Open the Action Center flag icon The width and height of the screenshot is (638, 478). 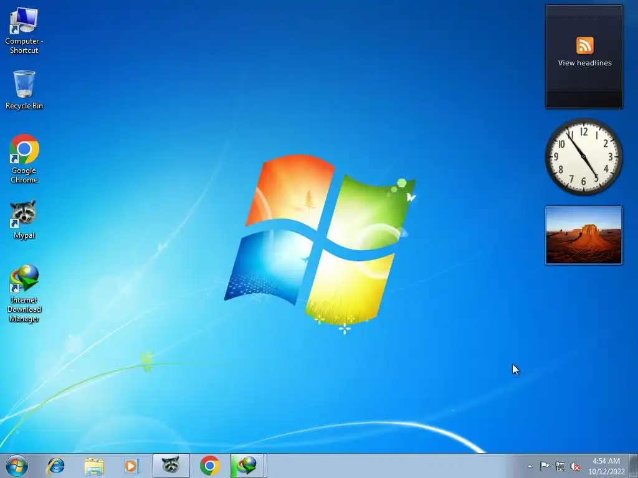pos(545,466)
